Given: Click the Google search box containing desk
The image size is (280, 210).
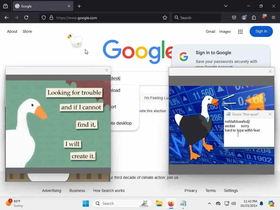Looking at the screenshot, I should tap(139, 78).
